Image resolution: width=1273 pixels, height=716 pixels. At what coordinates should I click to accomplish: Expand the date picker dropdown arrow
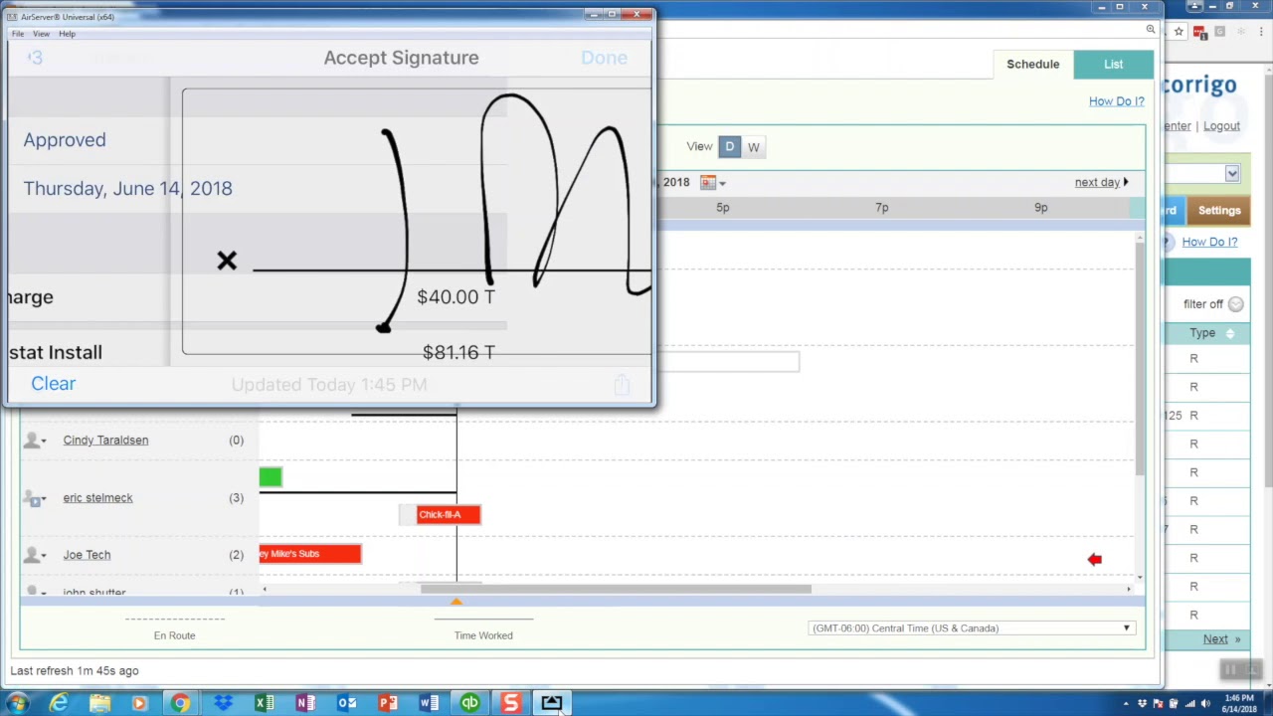722,183
